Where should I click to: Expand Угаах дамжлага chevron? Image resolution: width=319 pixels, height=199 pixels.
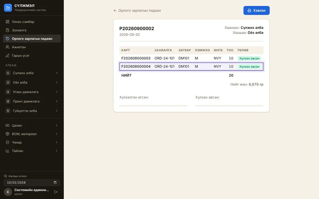(x=57, y=92)
